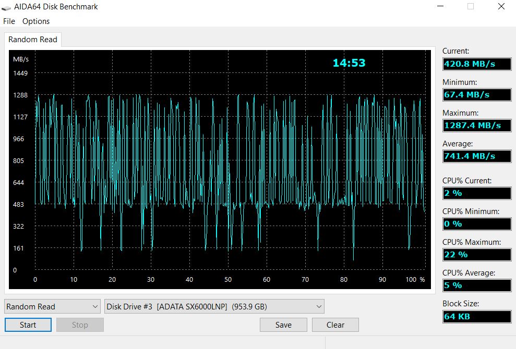The width and height of the screenshot is (516, 349).
Task: Click the 100 % label on x-axis
Action: tap(415, 280)
